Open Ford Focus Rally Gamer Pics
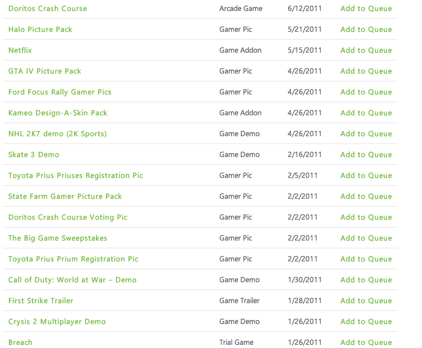422x348 pixels. click(x=60, y=92)
